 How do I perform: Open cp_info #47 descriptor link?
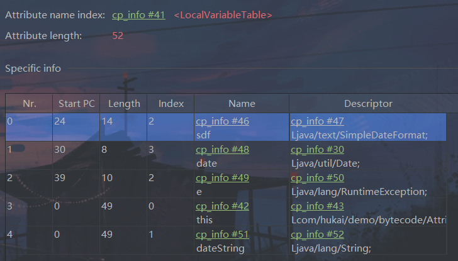click(x=317, y=121)
